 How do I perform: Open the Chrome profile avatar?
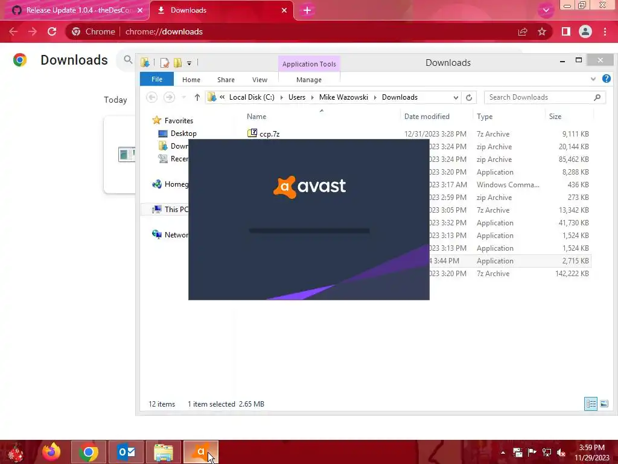[x=585, y=31]
